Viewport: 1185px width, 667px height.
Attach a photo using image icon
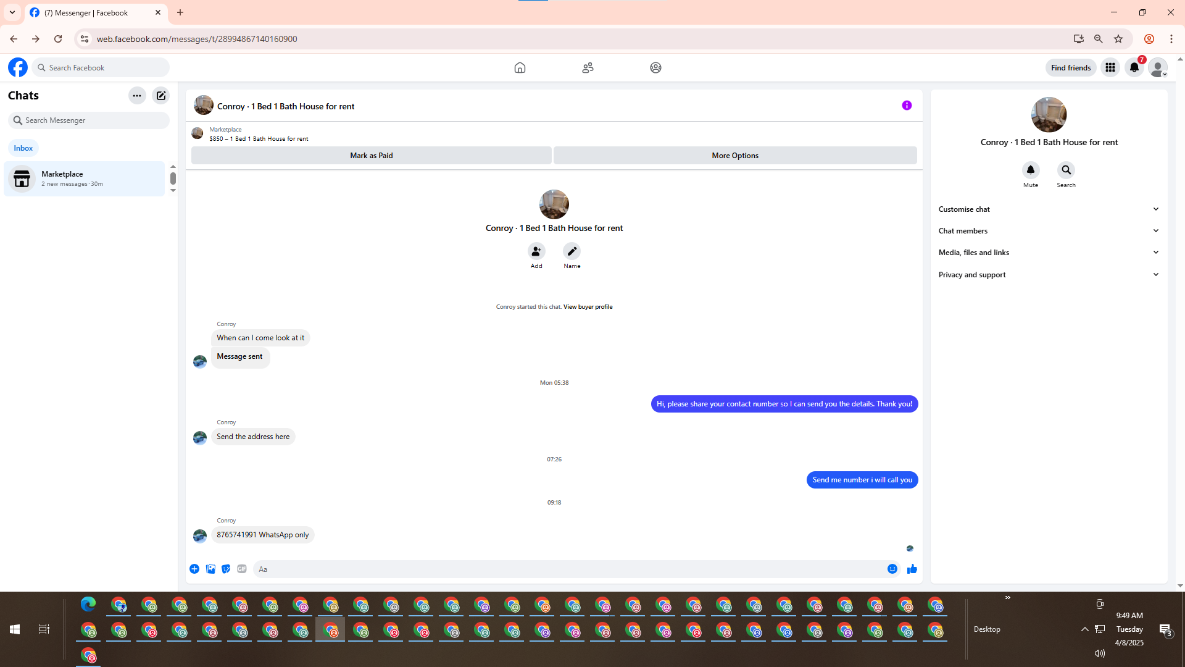[x=210, y=569]
